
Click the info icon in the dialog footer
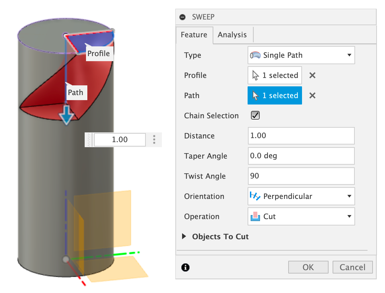pyautogui.click(x=185, y=267)
